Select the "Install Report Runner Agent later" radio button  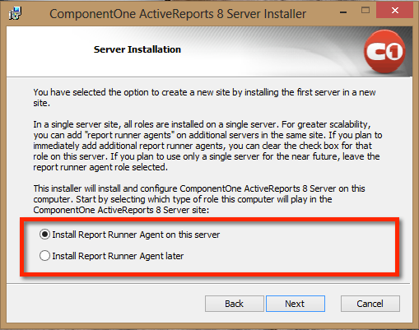point(44,256)
